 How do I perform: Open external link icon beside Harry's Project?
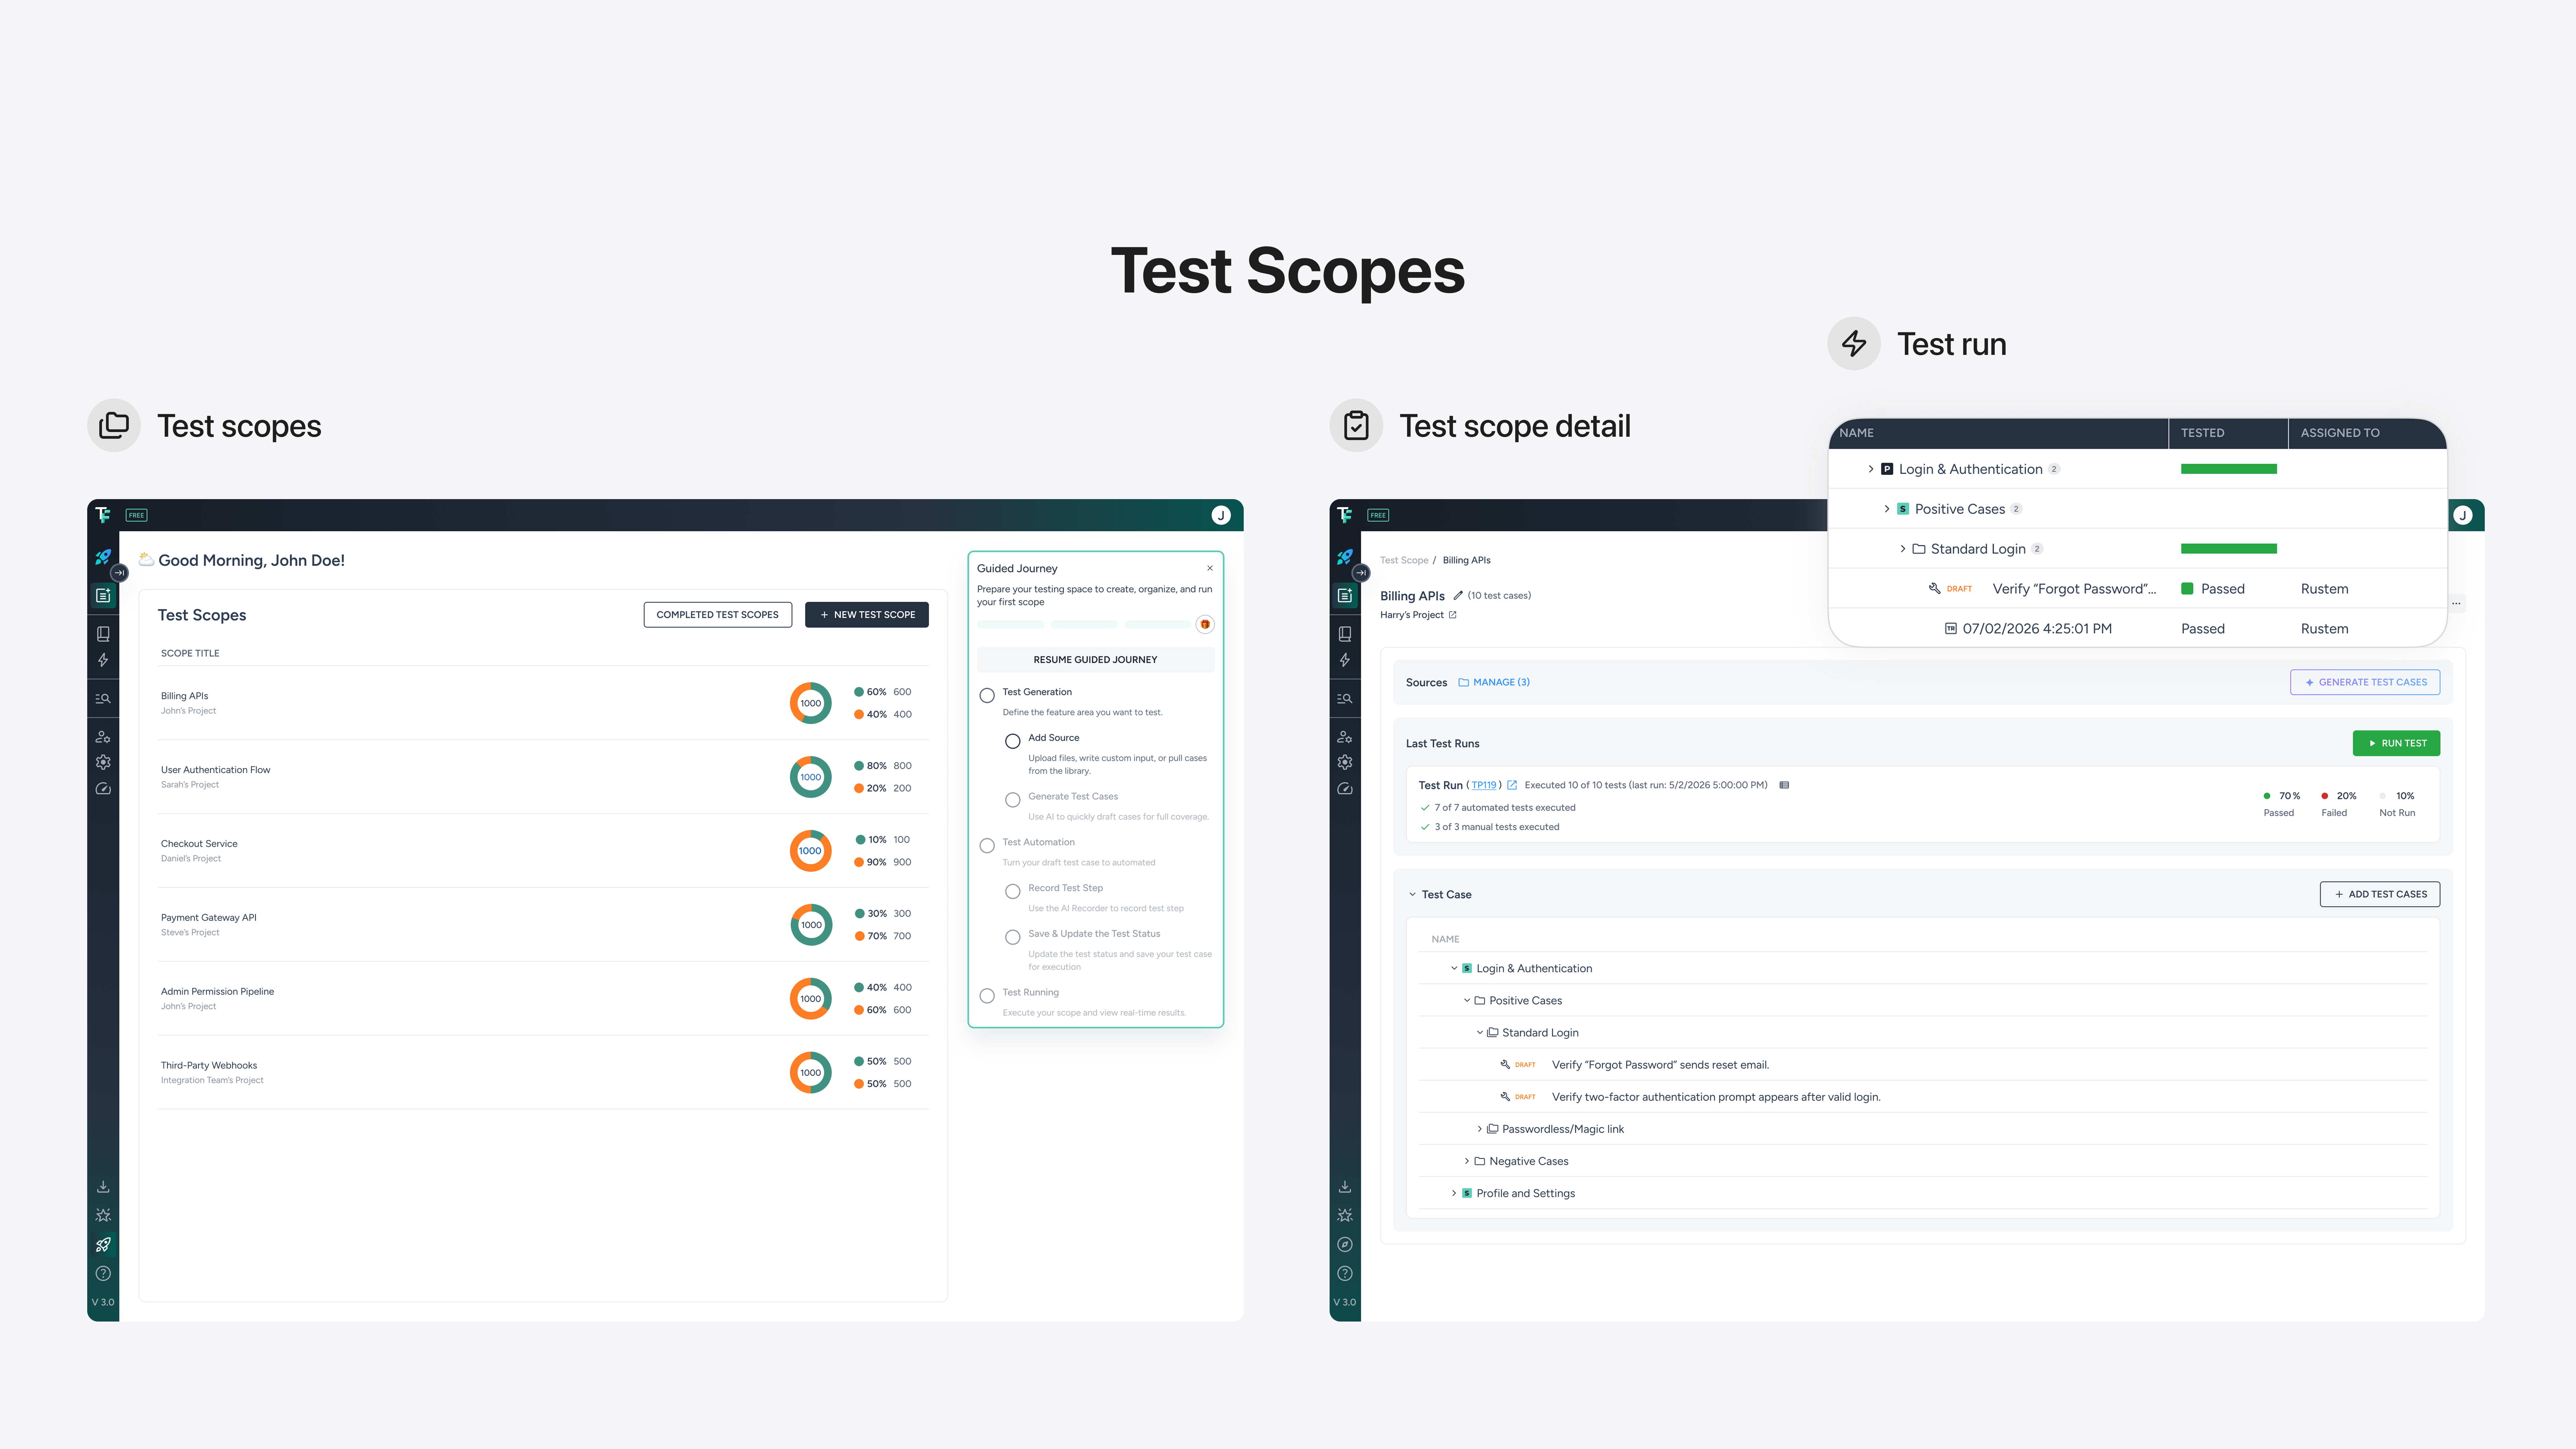(x=1453, y=615)
